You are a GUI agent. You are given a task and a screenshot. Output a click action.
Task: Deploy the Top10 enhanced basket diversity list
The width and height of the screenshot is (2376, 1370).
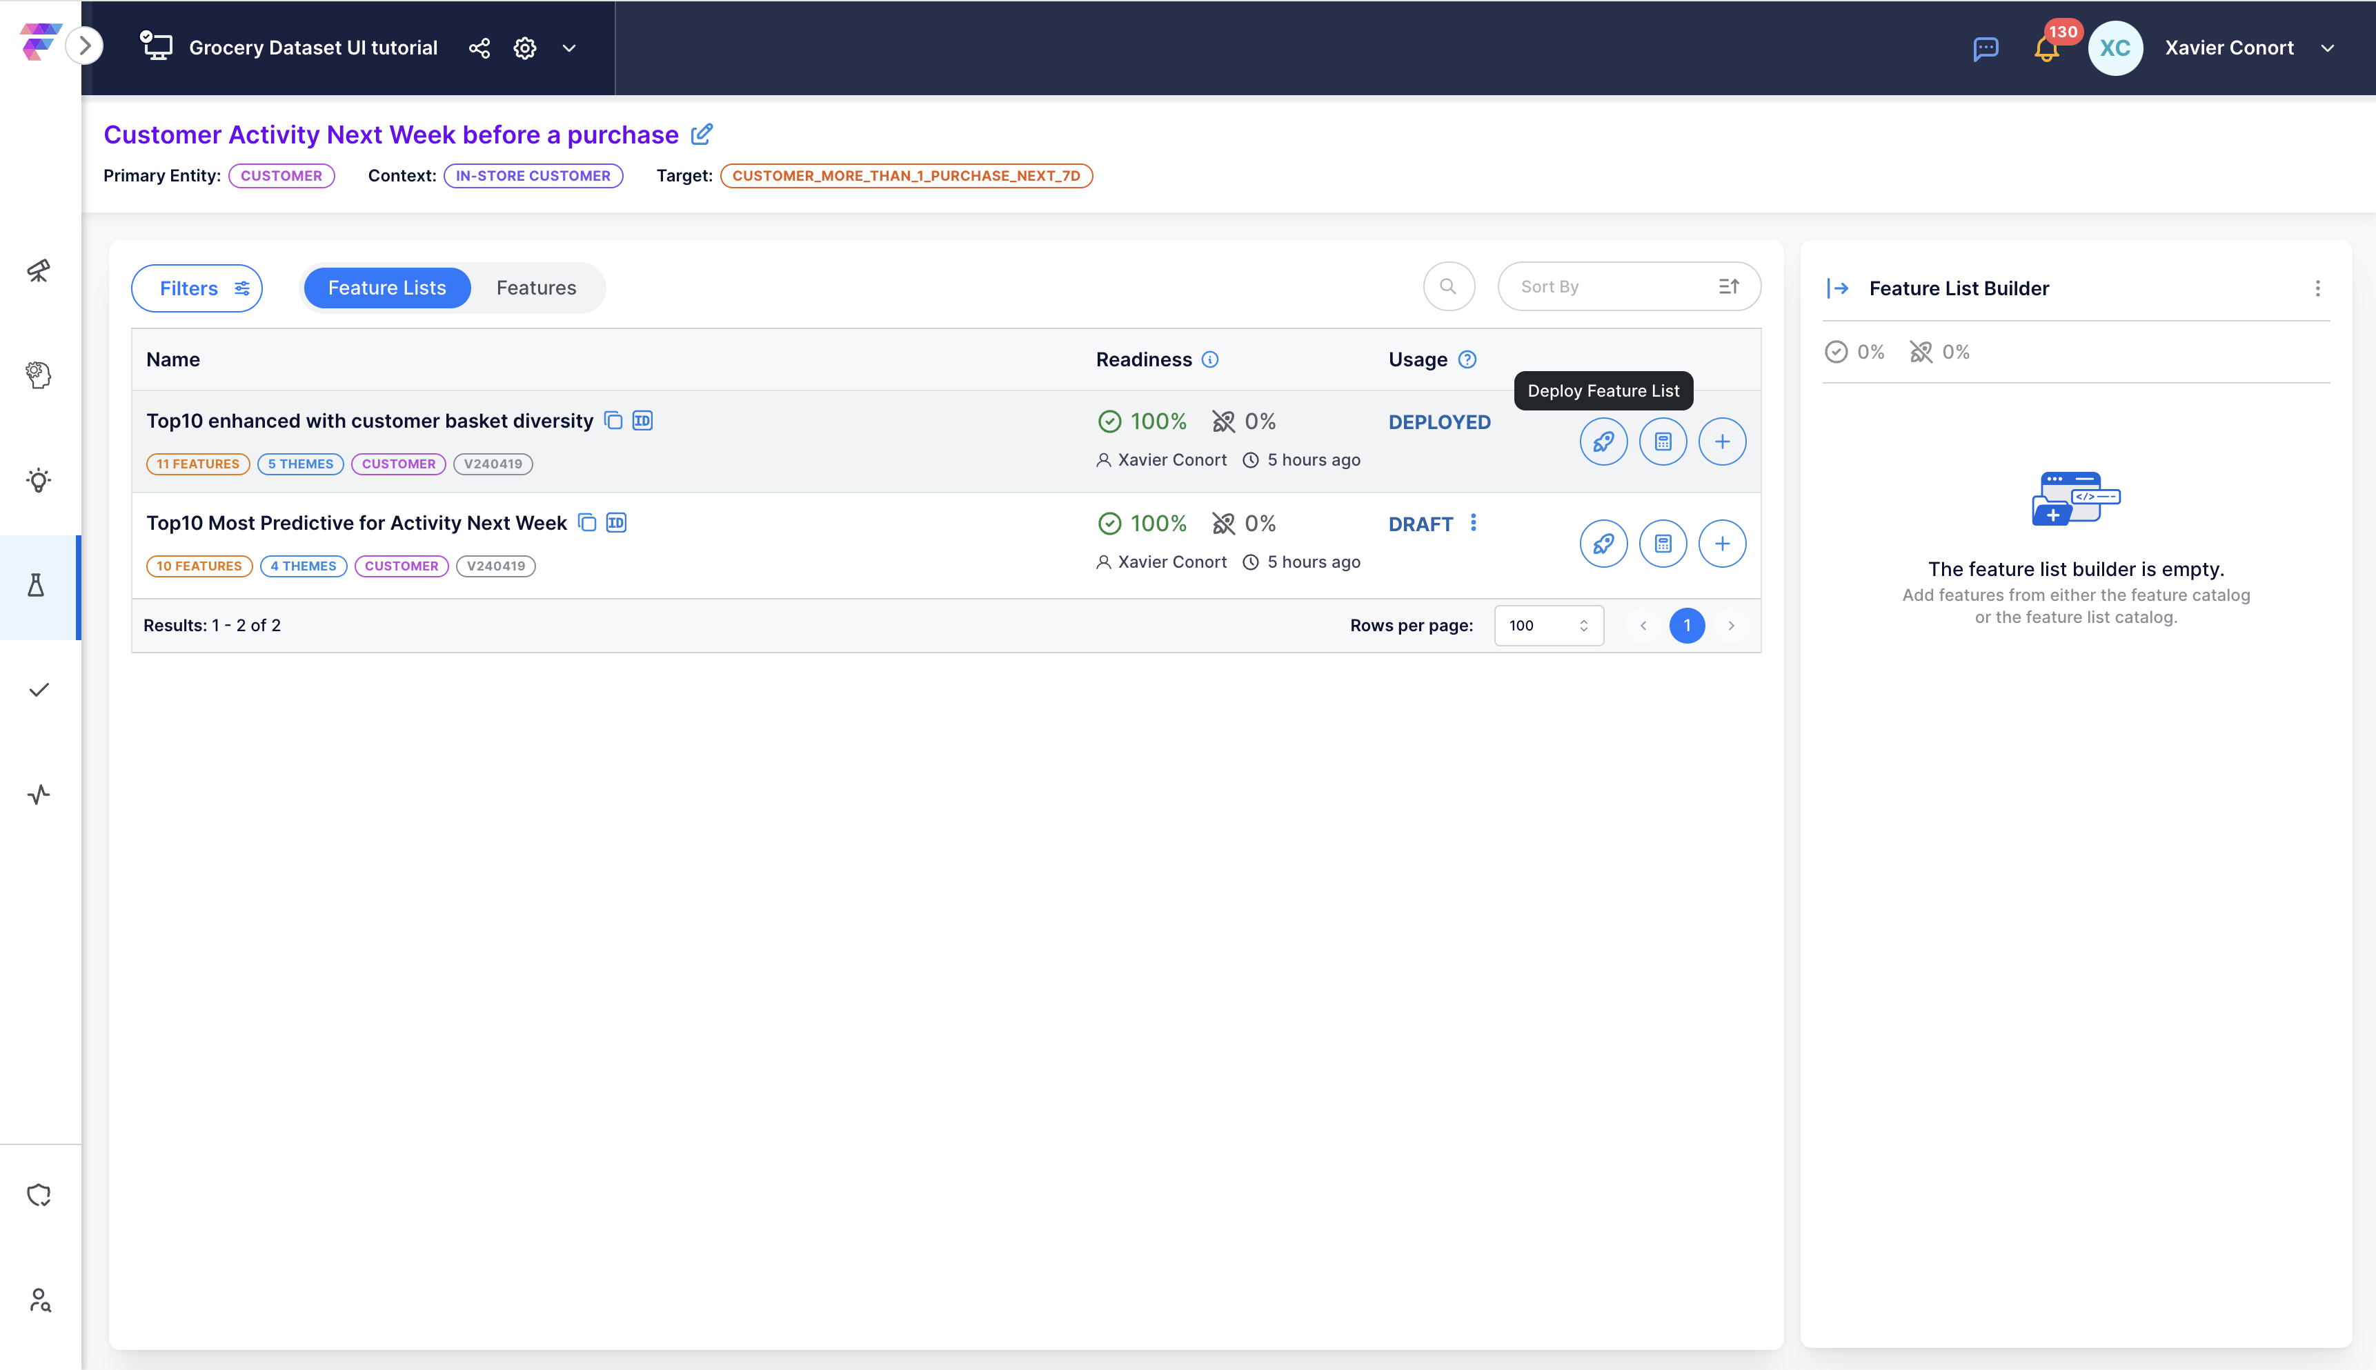(x=1603, y=441)
